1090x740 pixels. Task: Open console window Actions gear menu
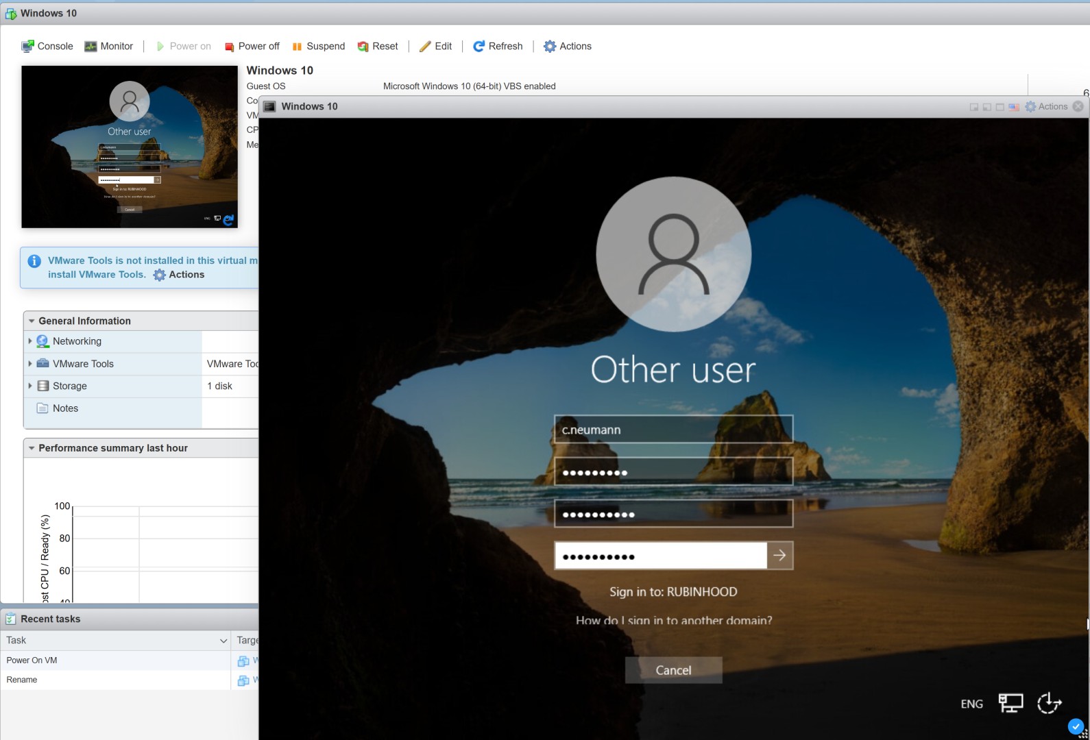(1046, 106)
